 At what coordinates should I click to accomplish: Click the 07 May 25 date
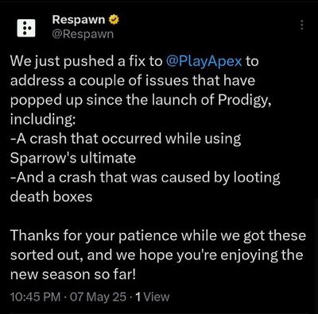[x=98, y=297]
